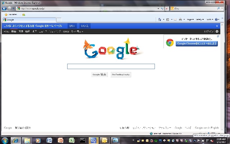Open PowerPoint from the taskbar

click(60, 141)
